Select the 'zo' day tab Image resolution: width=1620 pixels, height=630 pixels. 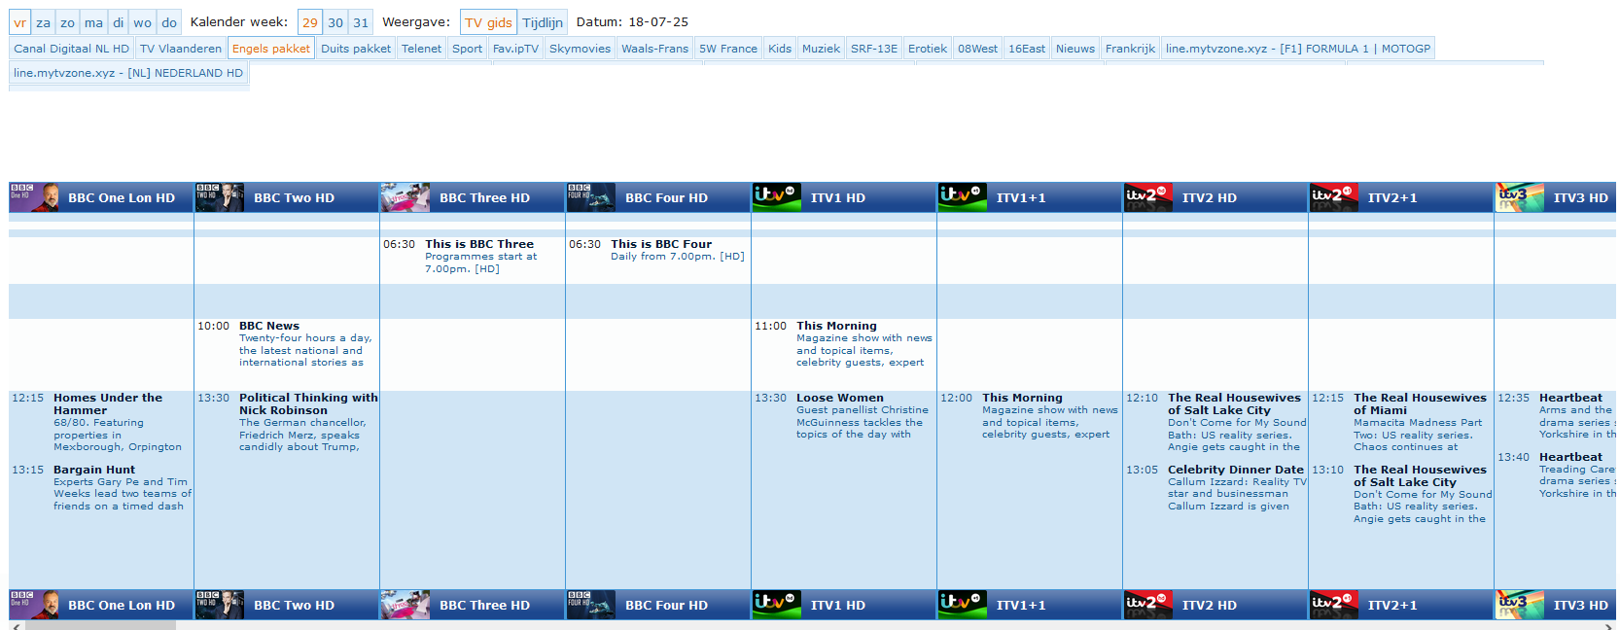67,22
